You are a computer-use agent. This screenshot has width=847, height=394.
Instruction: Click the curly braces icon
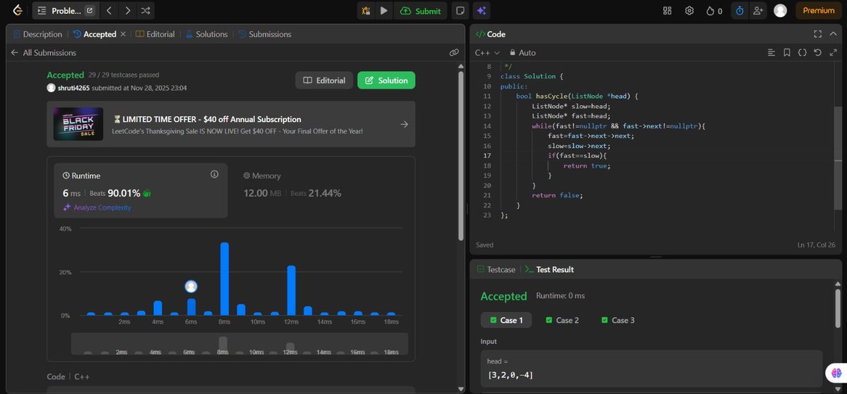803,52
